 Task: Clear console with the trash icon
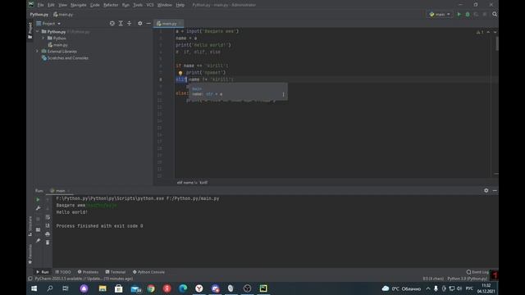click(x=48, y=243)
